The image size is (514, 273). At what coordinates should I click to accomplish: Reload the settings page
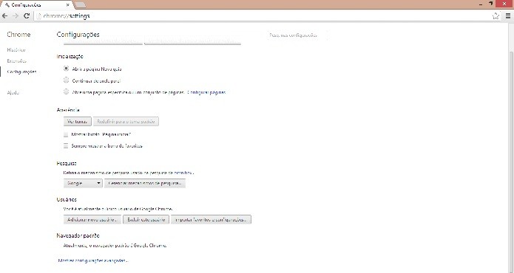27,15
